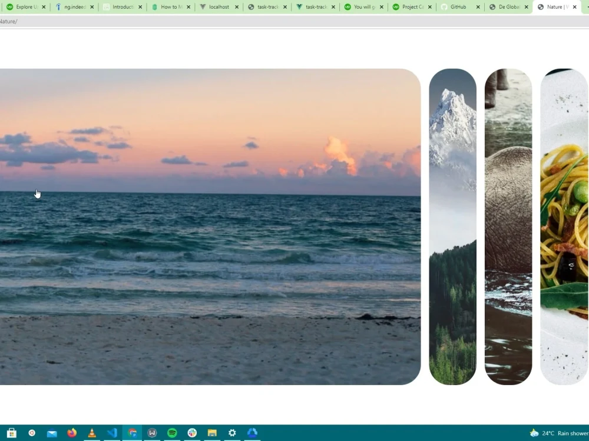Open the round W app icon

pos(152,433)
